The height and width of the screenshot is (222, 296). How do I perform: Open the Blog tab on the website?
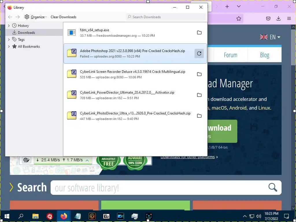(264, 55)
